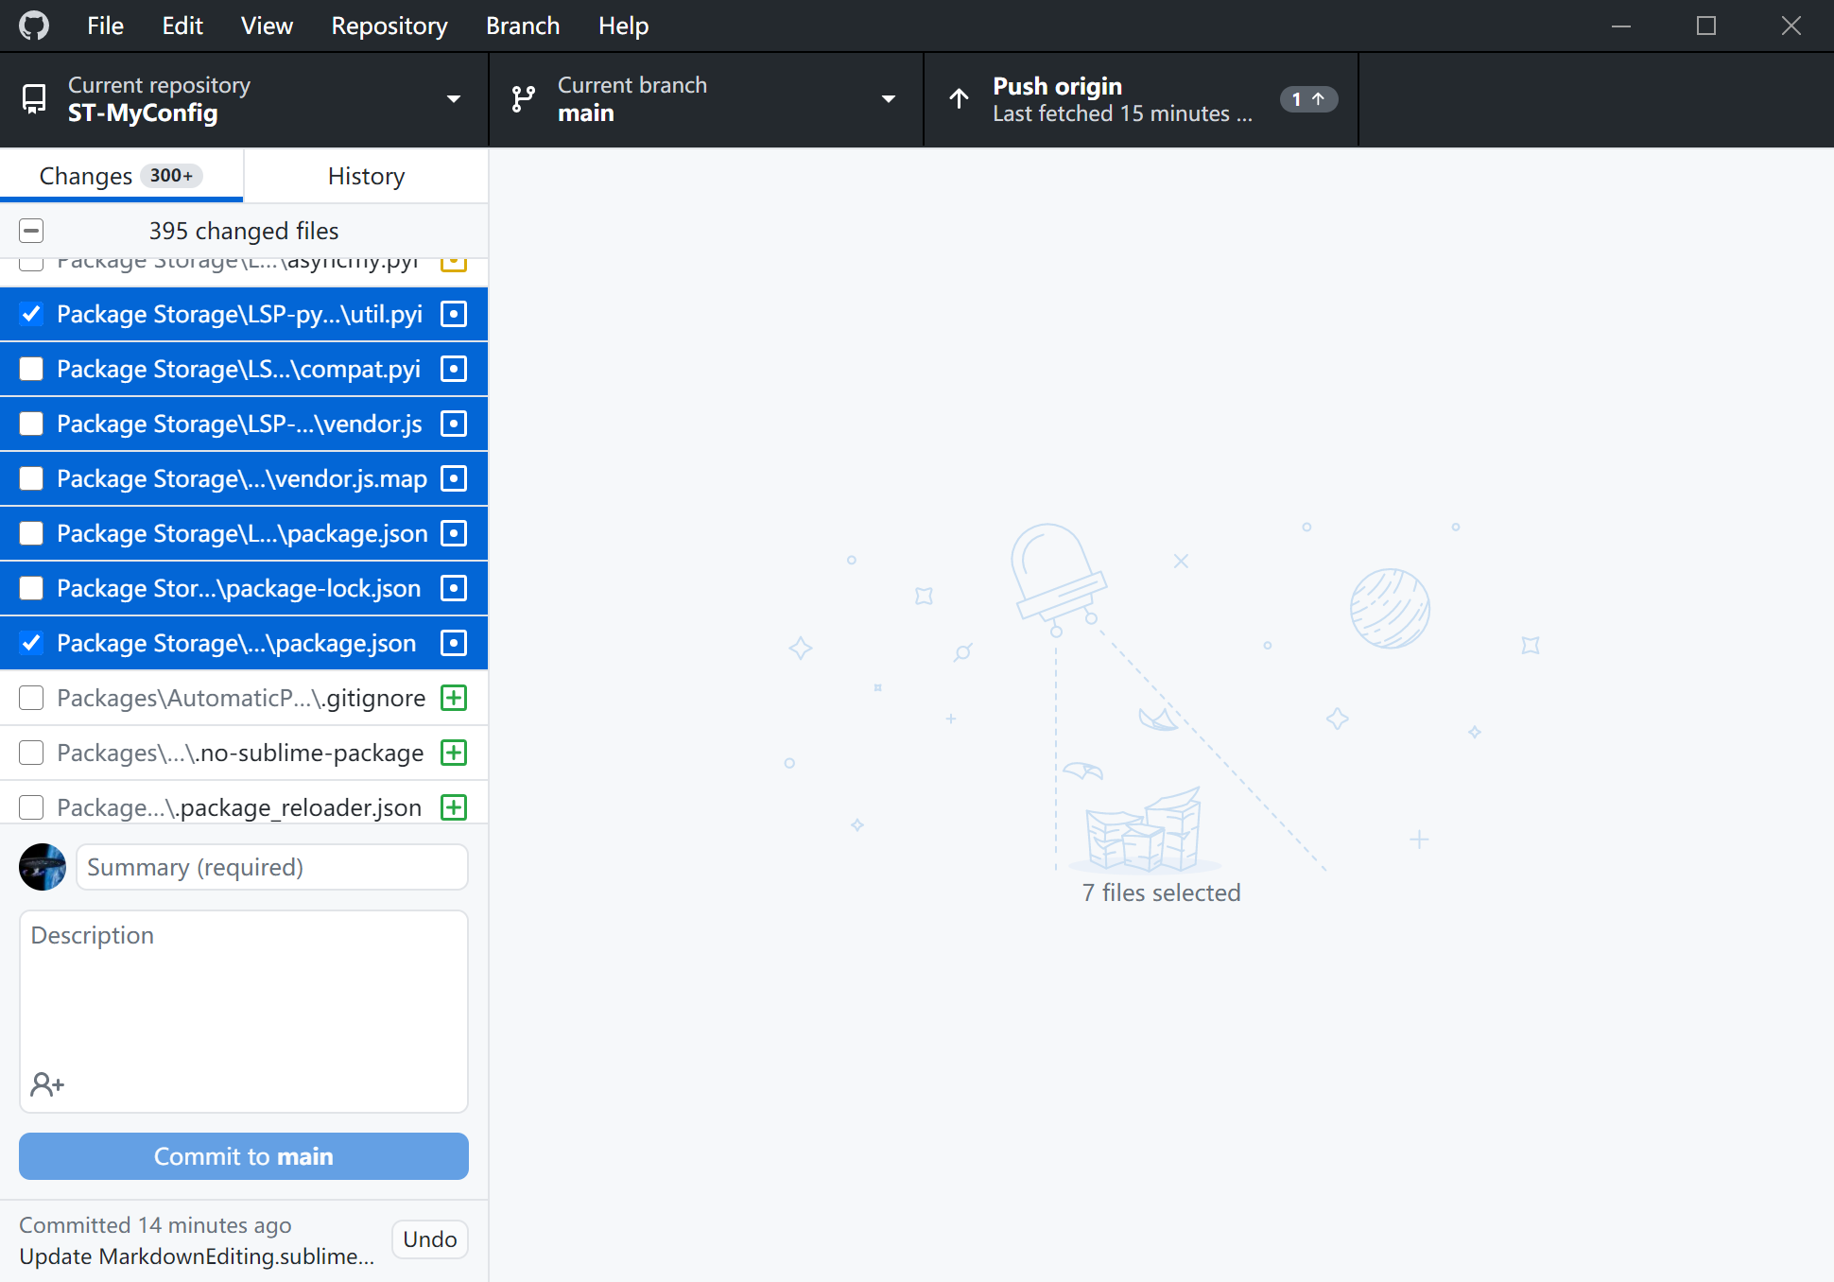Screen dimensions: 1834x1282
Task: Open the current branch dropdown
Action: (889, 98)
